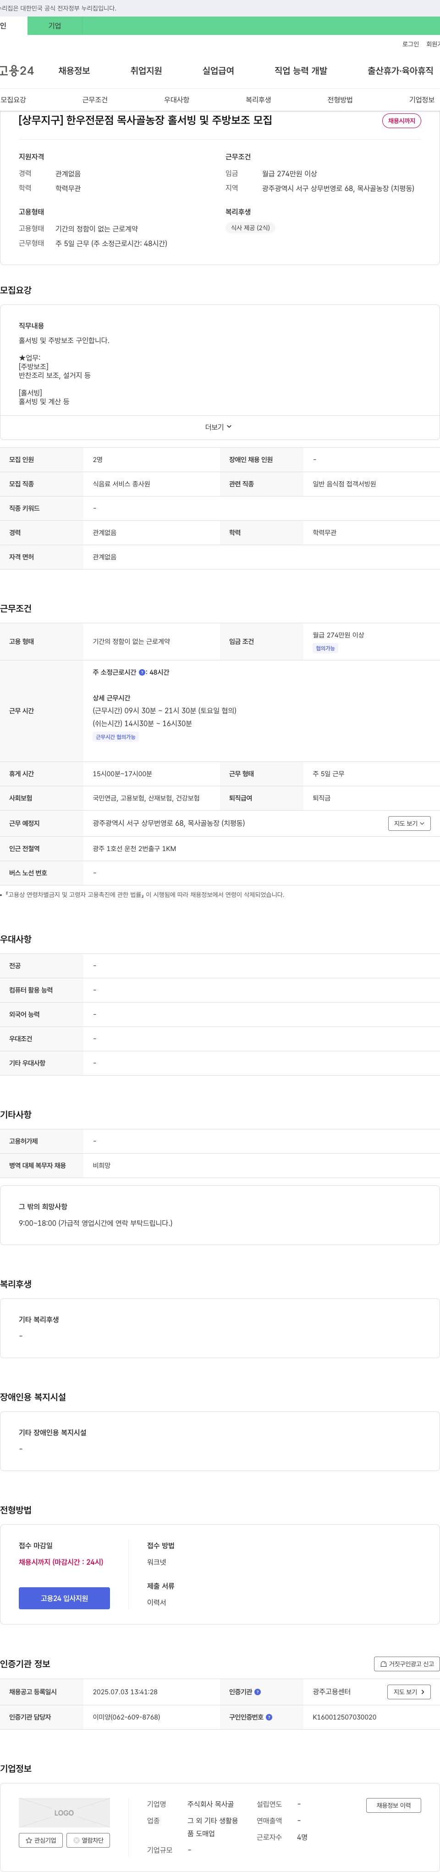Click the 협의가능 tag under 임금 조건
440x1872 pixels.
click(x=325, y=648)
